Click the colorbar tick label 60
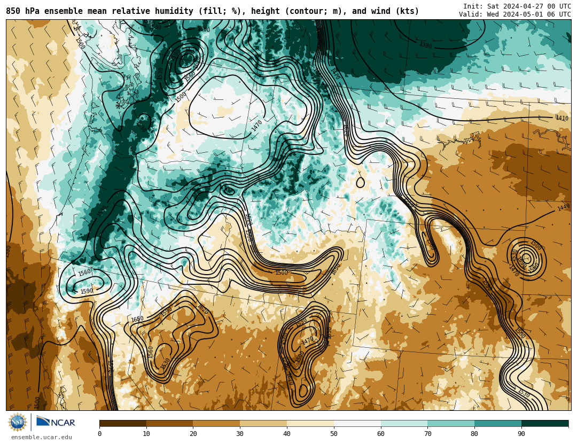This screenshot has height=444, width=577. [381, 434]
